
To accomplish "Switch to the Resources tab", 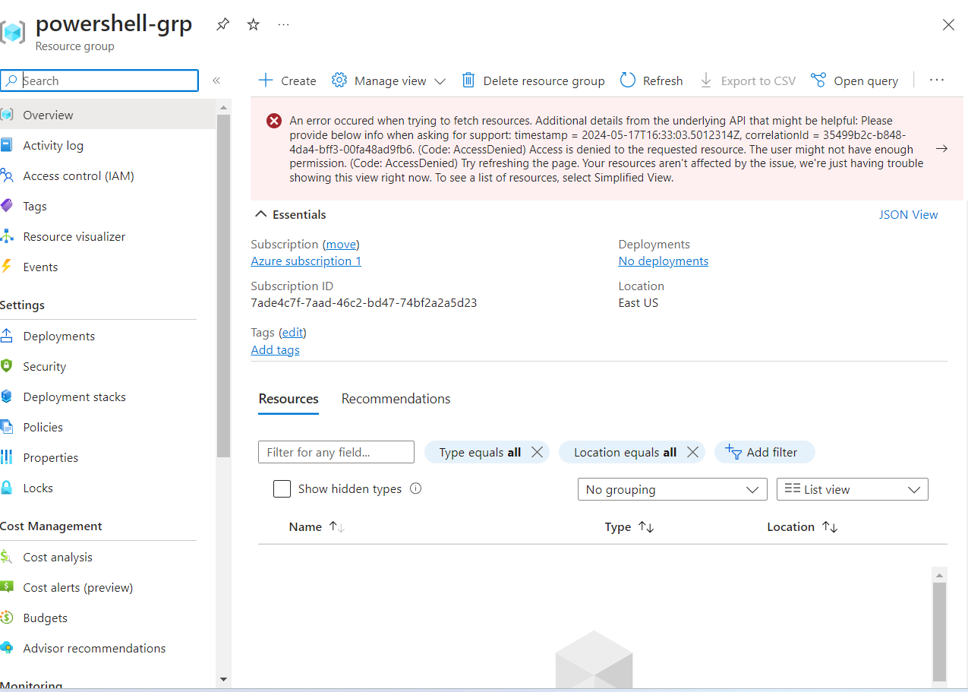I will [289, 399].
